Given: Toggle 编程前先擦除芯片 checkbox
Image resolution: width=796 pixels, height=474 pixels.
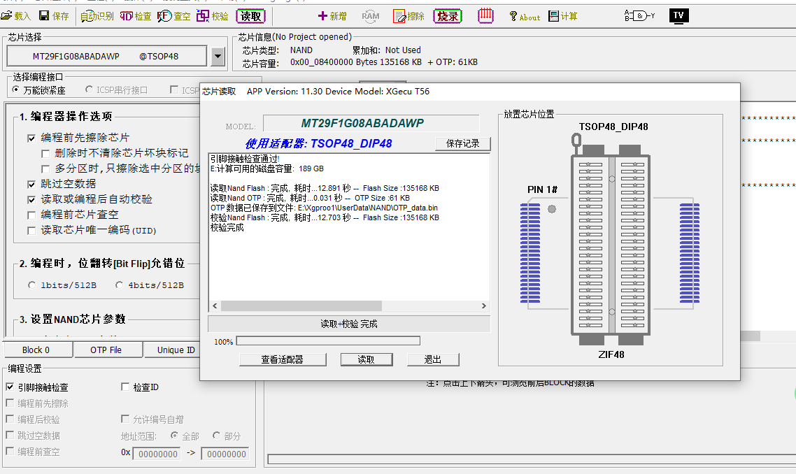Looking at the screenshot, I should (x=31, y=138).
